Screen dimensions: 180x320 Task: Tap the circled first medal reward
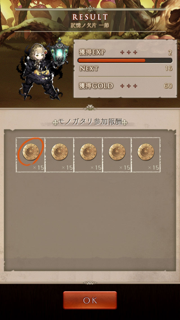coord(31,152)
